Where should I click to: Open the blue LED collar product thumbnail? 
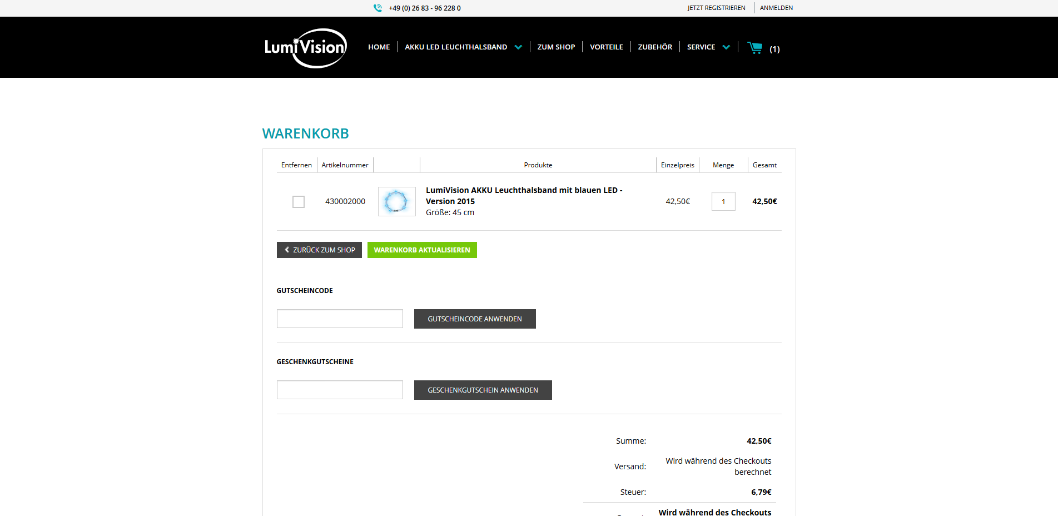[x=397, y=201]
